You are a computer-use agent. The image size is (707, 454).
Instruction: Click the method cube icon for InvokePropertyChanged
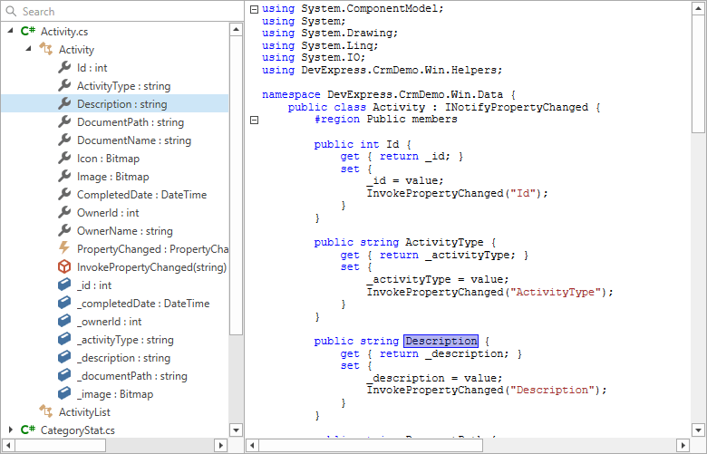[x=64, y=267]
